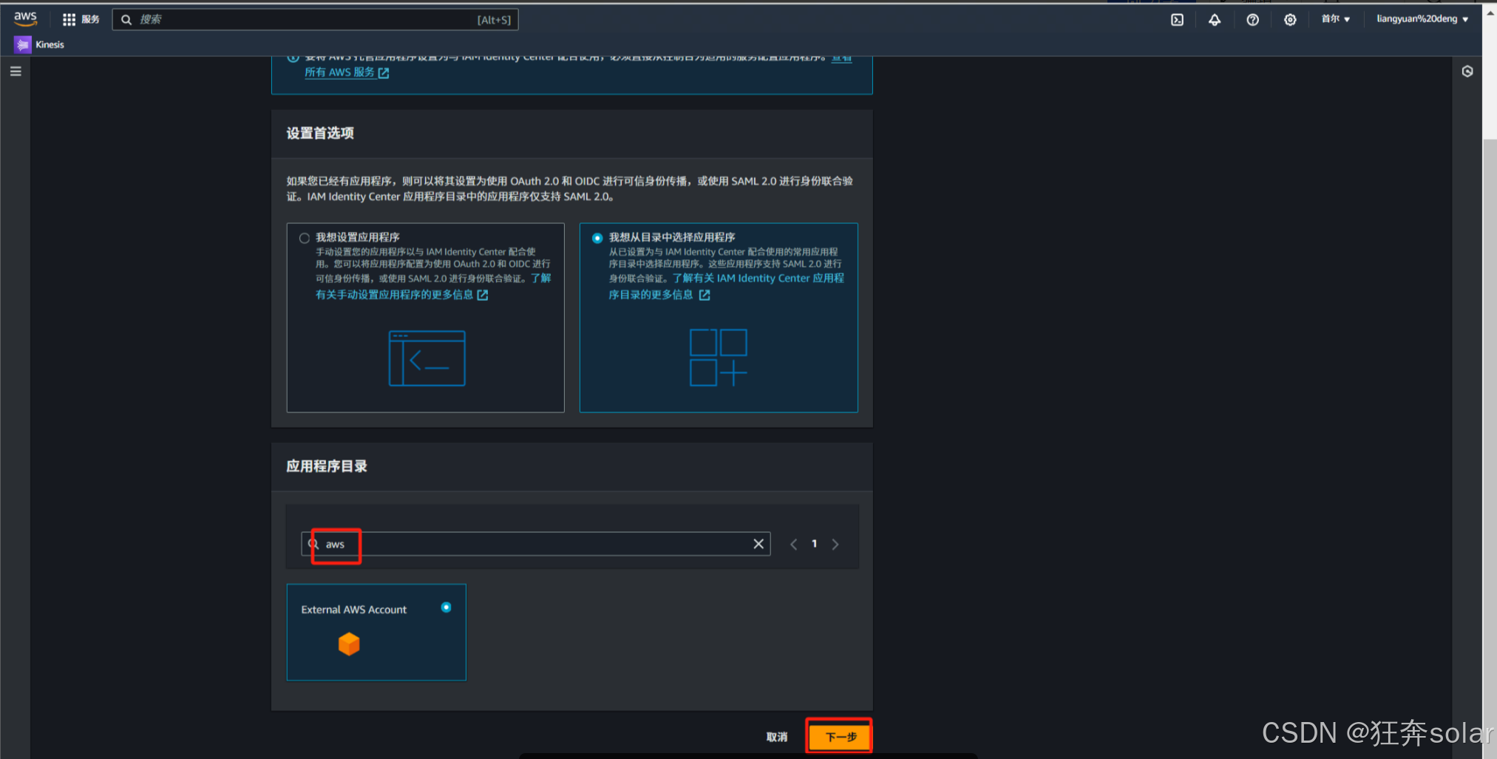Click the application catalog search field
1497x759 pixels.
click(x=536, y=544)
